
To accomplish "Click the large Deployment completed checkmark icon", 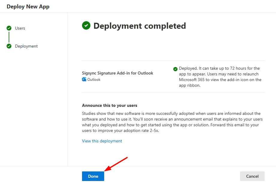I will point(86,25).
